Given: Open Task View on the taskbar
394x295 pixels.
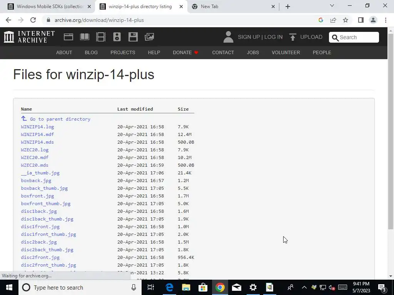Looking at the screenshot, I should [x=150, y=287].
